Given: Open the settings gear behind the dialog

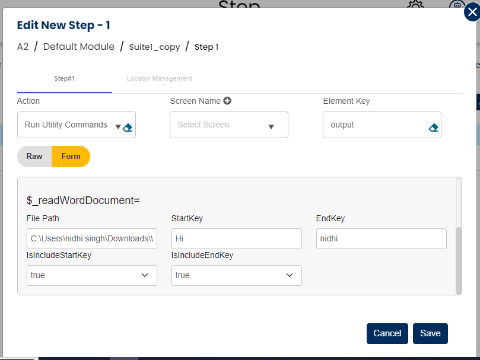Looking at the screenshot, I should tap(415, 5).
